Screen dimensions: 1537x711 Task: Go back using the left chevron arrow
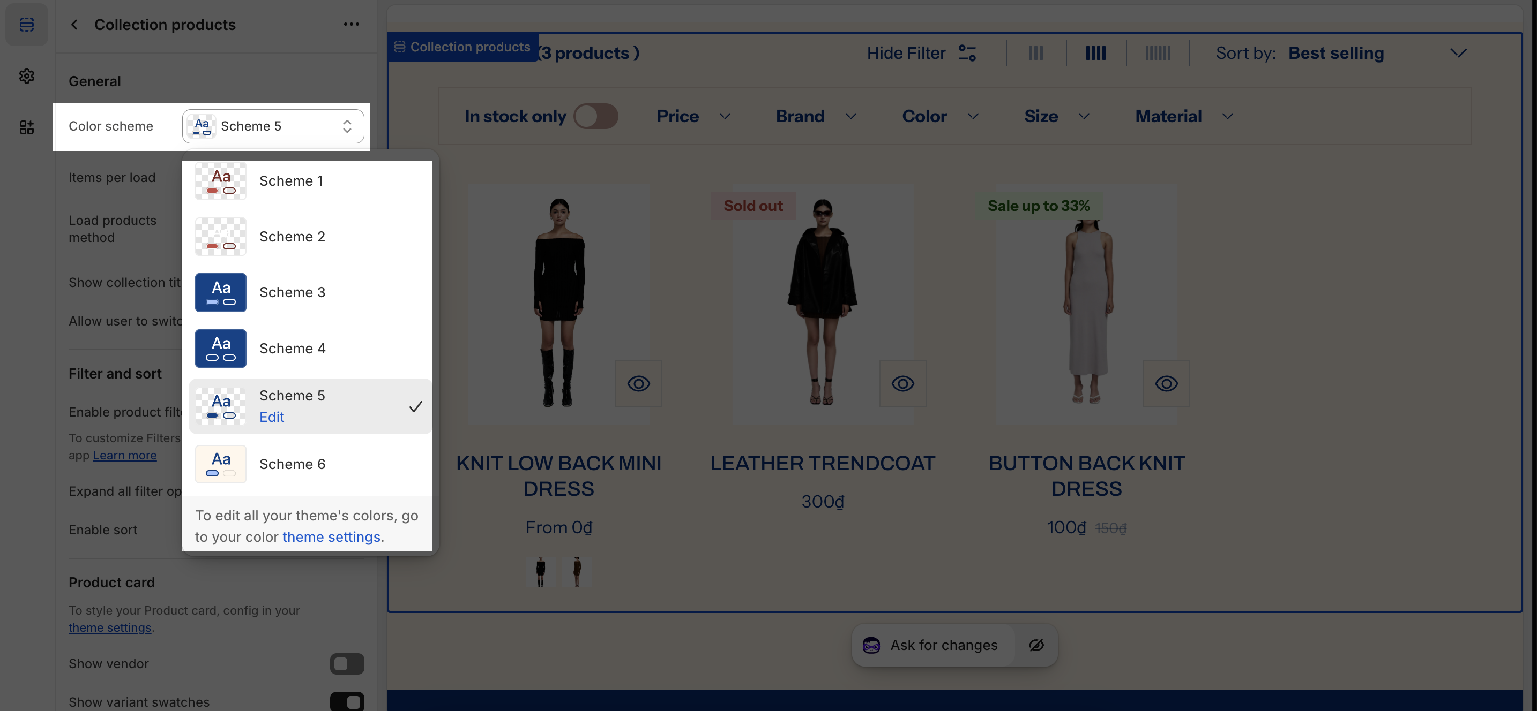coord(74,25)
